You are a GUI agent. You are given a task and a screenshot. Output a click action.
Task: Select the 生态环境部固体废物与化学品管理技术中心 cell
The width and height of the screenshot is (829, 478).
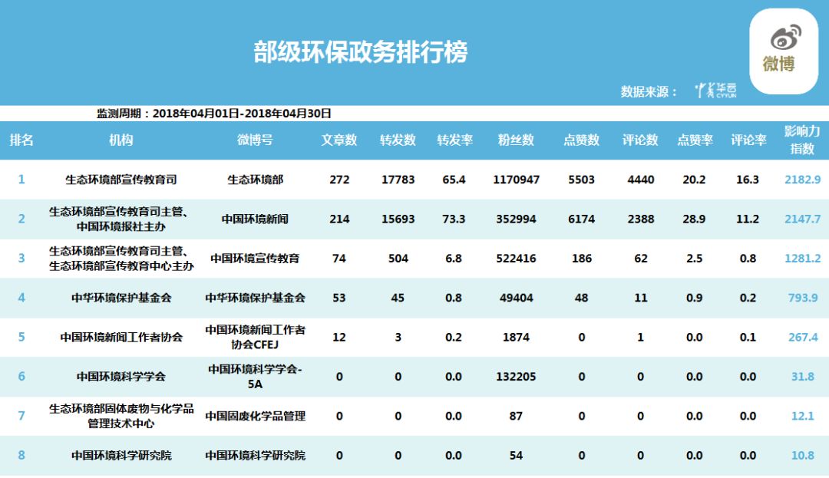click(x=121, y=416)
